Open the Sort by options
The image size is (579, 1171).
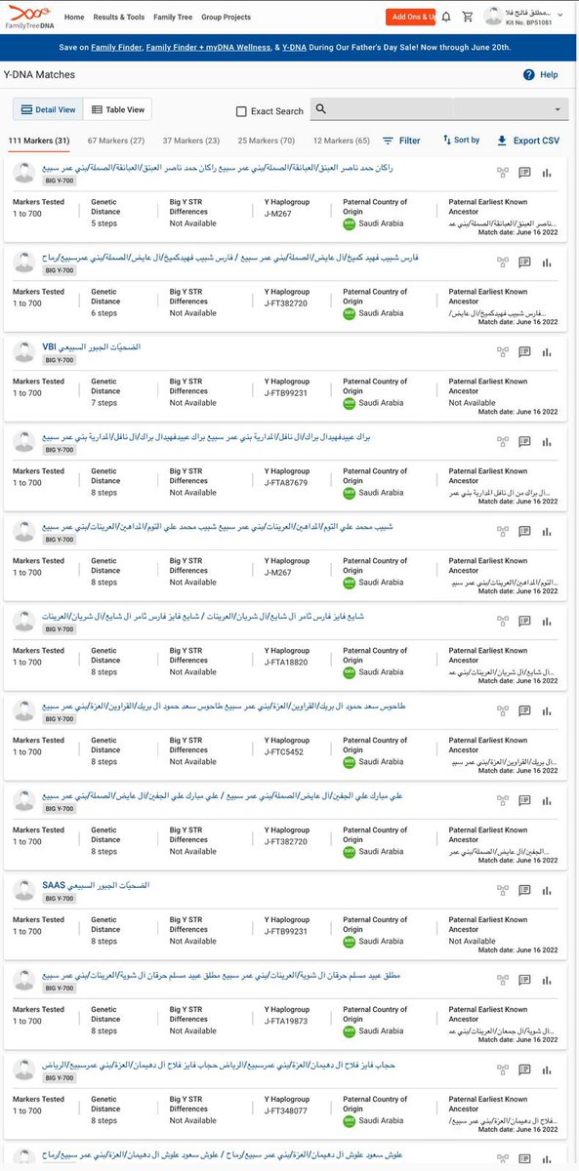tap(461, 140)
